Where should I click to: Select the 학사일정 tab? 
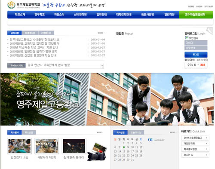[120, 132]
